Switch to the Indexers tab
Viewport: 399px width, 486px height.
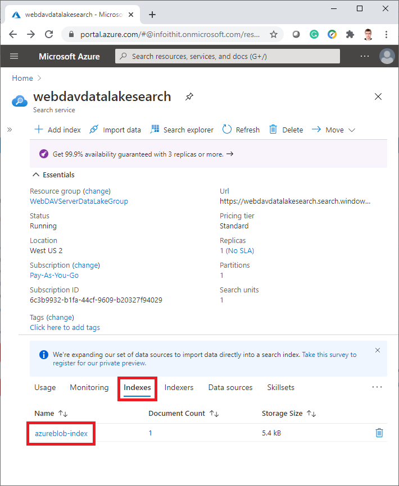(179, 387)
